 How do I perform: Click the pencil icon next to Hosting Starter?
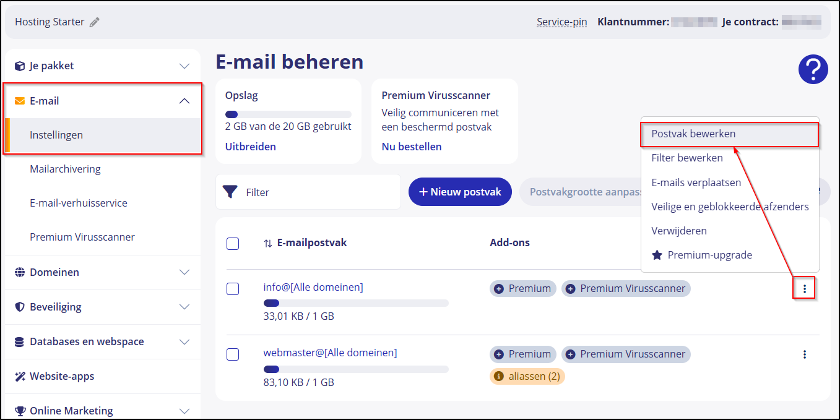coord(94,22)
